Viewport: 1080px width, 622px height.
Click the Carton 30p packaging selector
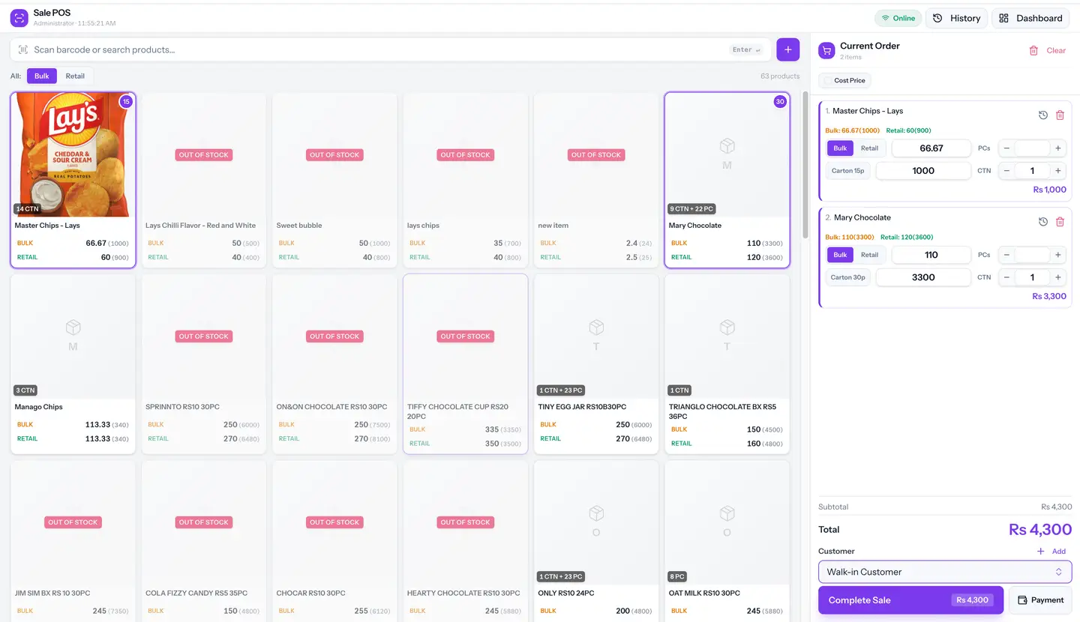pos(847,277)
